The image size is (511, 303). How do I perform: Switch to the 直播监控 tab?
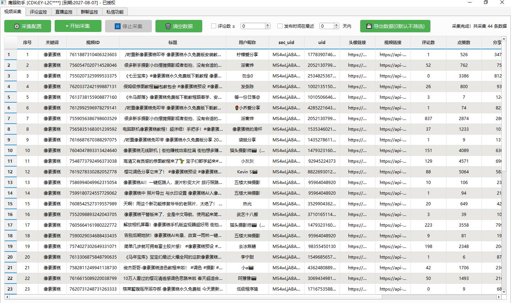[x=64, y=12]
